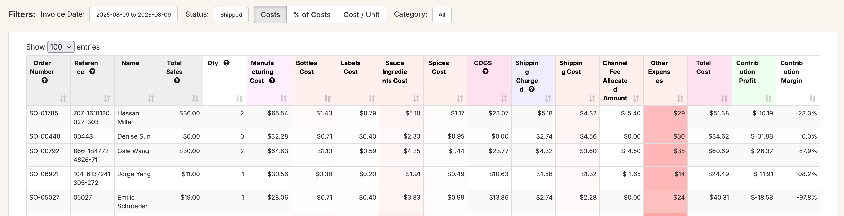The height and width of the screenshot is (216, 844).
Task: Open Manufacturing Cost help icon
Action: [x=272, y=81]
